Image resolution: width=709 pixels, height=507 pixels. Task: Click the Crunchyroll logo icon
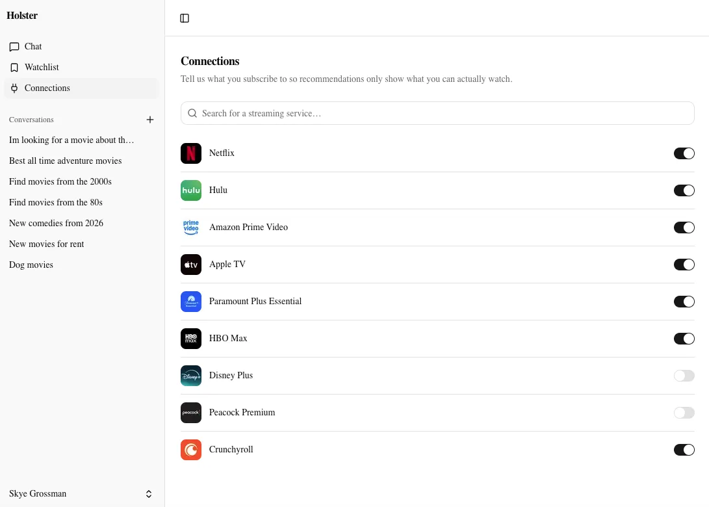pyautogui.click(x=191, y=450)
